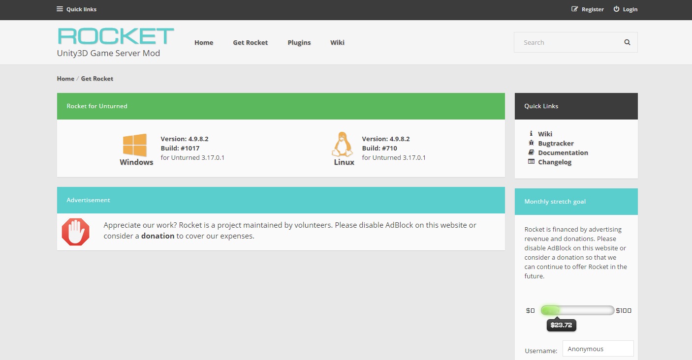
Task: Focus the Username field showing Anonymous
Action: click(598, 349)
